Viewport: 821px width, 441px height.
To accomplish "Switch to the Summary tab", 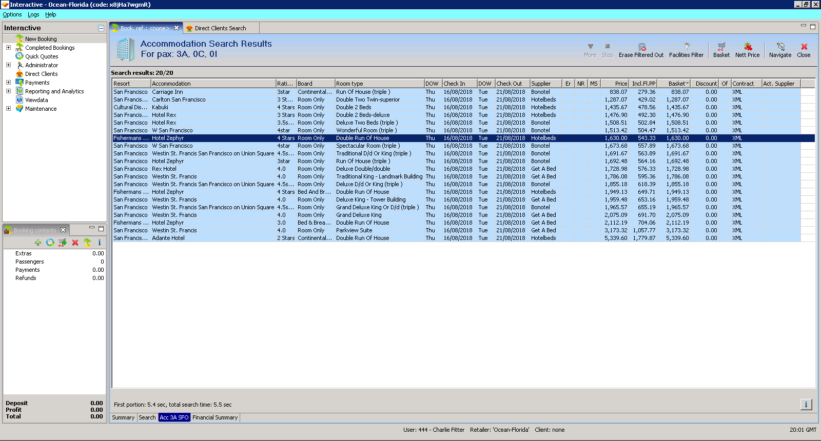I will [x=123, y=417].
